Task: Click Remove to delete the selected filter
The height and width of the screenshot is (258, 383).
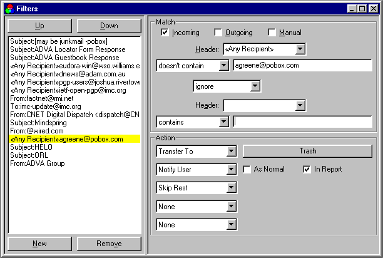Action: tap(109, 244)
